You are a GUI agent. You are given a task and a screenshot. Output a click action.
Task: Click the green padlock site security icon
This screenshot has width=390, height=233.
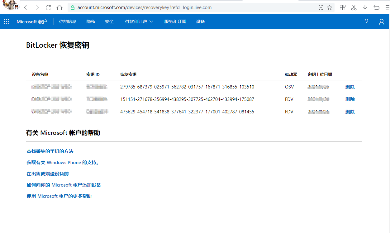(72, 7)
